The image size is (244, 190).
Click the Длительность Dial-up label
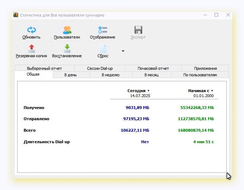47,142
